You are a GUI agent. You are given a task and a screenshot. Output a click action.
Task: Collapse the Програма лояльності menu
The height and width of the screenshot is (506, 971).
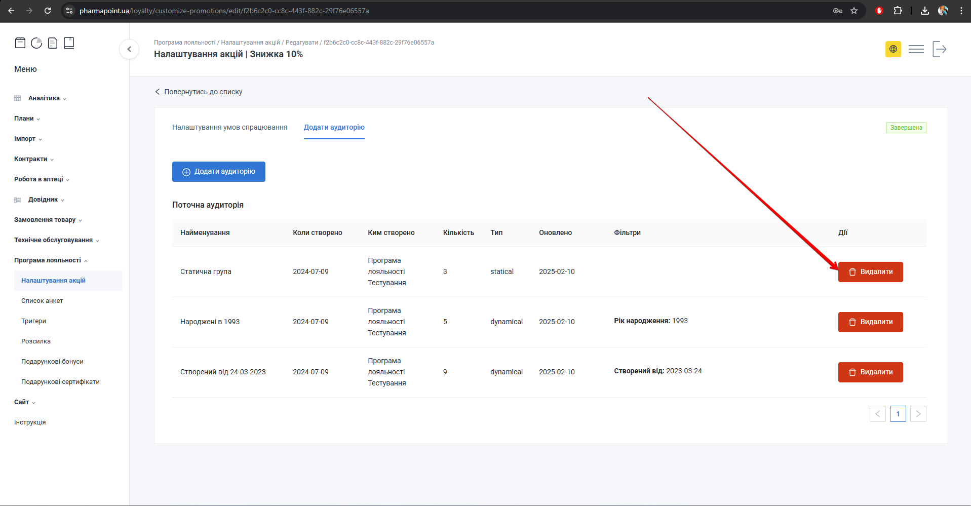click(51, 260)
